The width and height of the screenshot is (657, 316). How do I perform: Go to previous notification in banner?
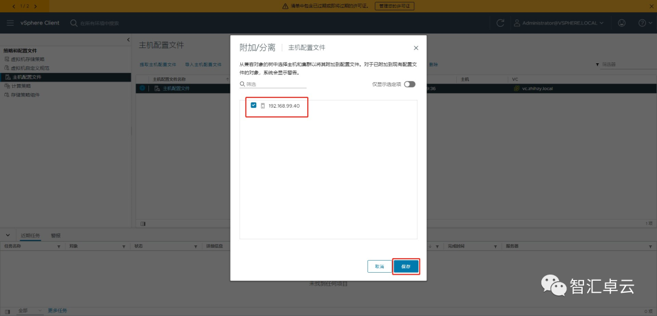pos(14,6)
